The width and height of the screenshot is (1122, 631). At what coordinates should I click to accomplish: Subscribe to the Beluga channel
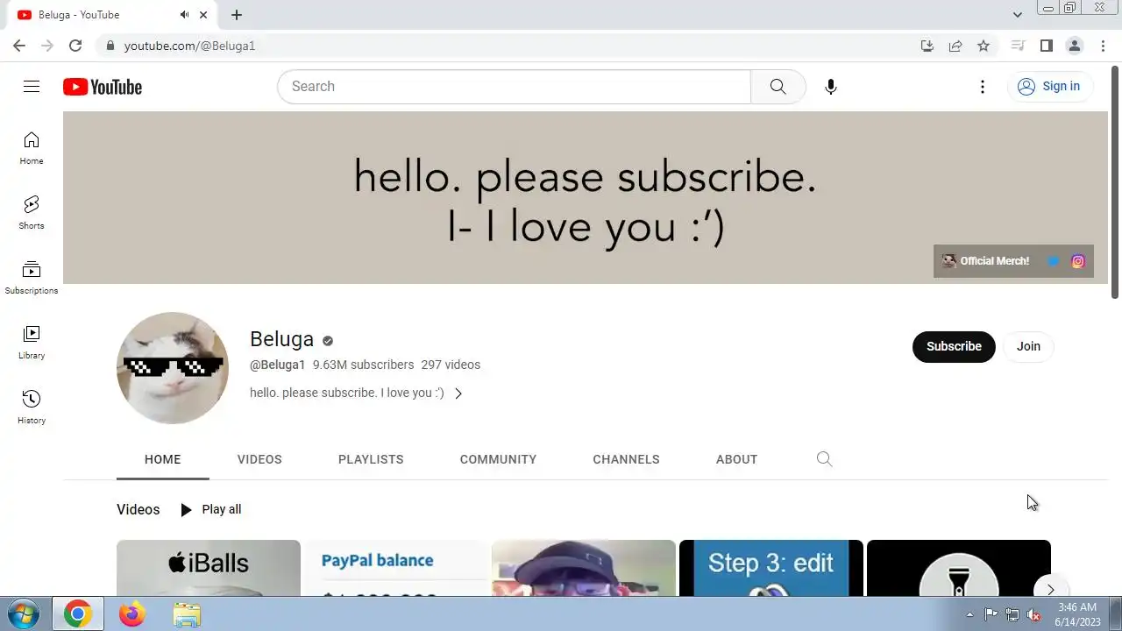(x=954, y=346)
